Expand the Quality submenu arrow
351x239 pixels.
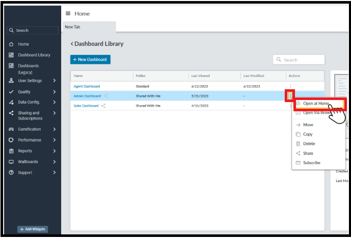[x=54, y=92]
